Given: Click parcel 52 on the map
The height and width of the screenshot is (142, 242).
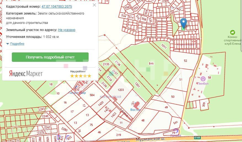Looking at the screenshot, I should coord(185,61).
